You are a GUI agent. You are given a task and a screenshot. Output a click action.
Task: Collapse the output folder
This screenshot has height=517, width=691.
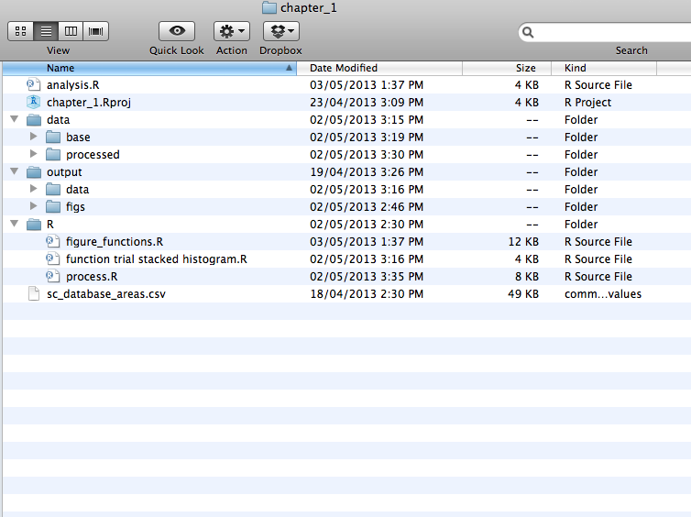tap(14, 171)
